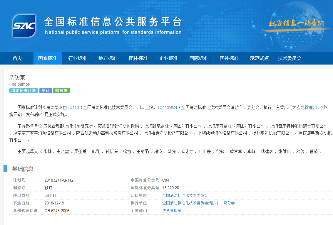Open the 国外标准 menu item
This screenshot has width=333, height=225.
point(229,58)
